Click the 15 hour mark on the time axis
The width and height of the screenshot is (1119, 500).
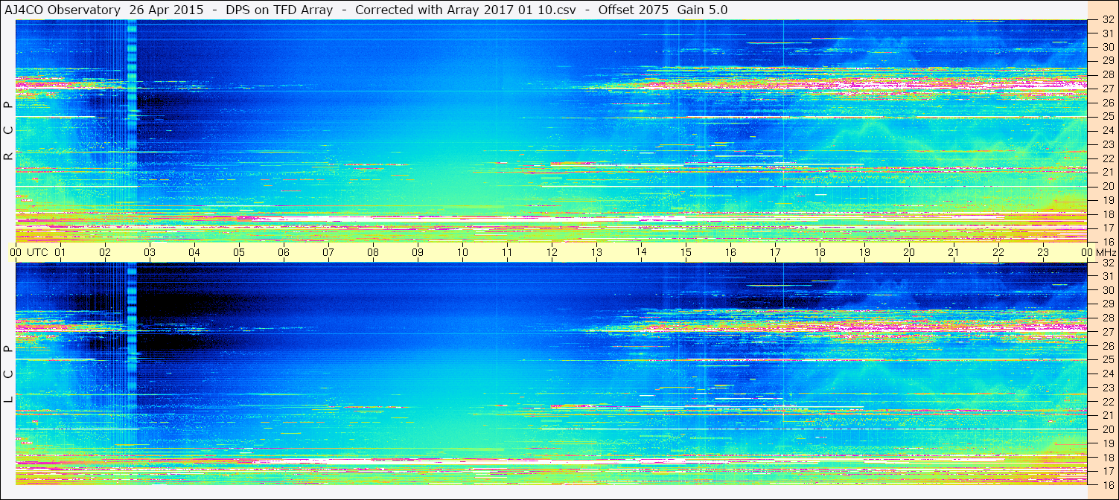pos(686,252)
